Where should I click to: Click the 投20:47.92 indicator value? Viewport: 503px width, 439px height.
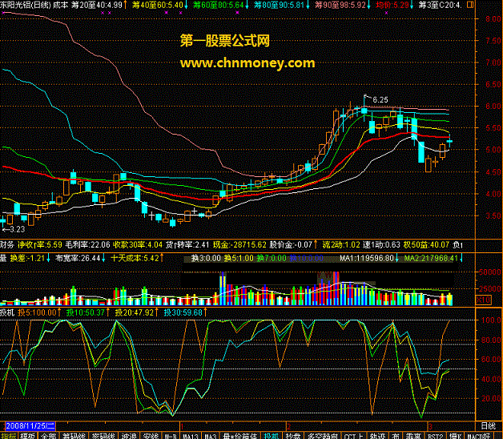pyautogui.click(x=135, y=312)
